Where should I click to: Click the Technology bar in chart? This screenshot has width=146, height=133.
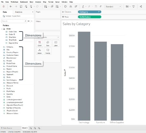tap(84, 76)
